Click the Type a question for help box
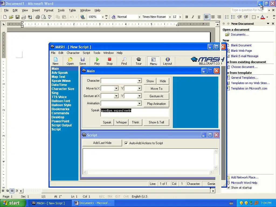The width and height of the screenshot is (276, 207). 249,10
